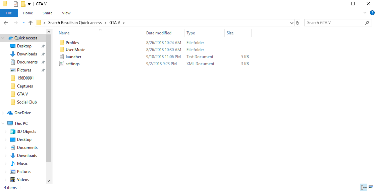Select the launcher text document icon
Image resolution: width=376 pixels, height=191 pixels.
62,56
